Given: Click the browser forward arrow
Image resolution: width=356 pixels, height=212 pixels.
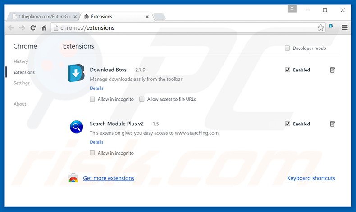Looking at the screenshot, I should pos(22,28).
